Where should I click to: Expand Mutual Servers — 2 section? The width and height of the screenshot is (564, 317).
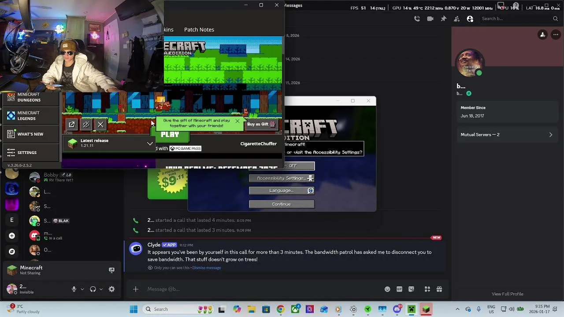click(x=507, y=135)
